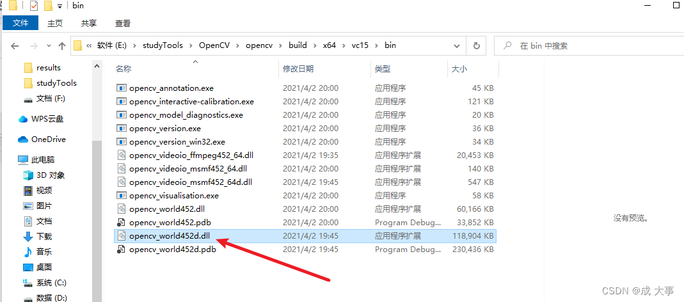Select 数据 (D:) drive in sidebar

click(x=45, y=298)
